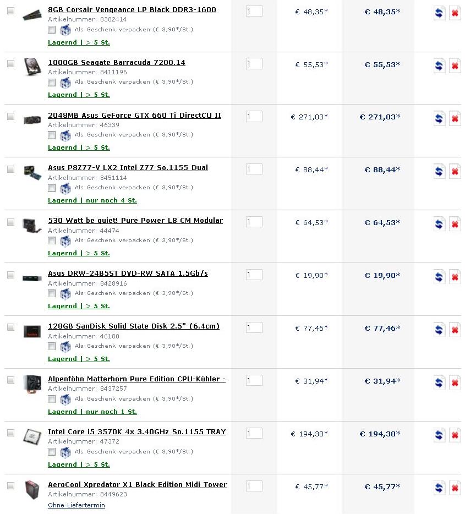The height and width of the screenshot is (514, 465).
Task: Open the Alpenföhn Matterhorn Pure Edition product page
Action: (x=136, y=379)
